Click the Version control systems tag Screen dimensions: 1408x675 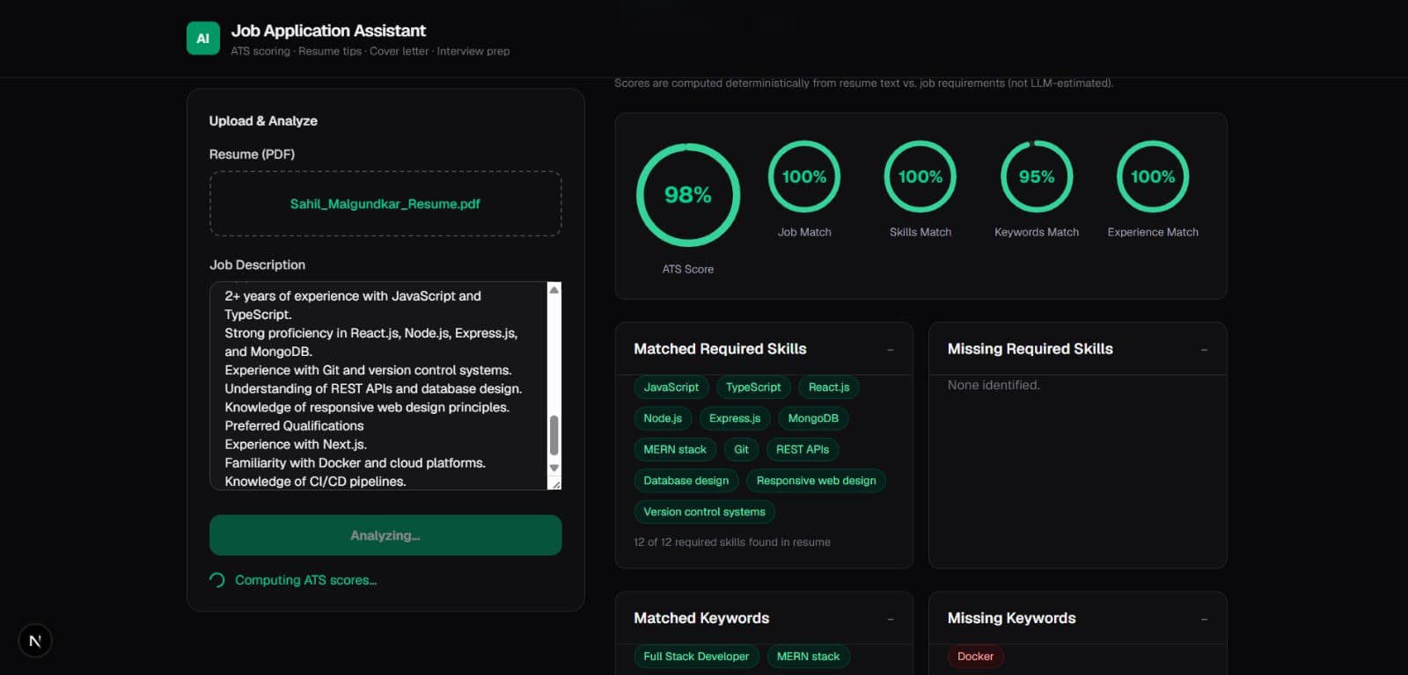tap(704, 512)
